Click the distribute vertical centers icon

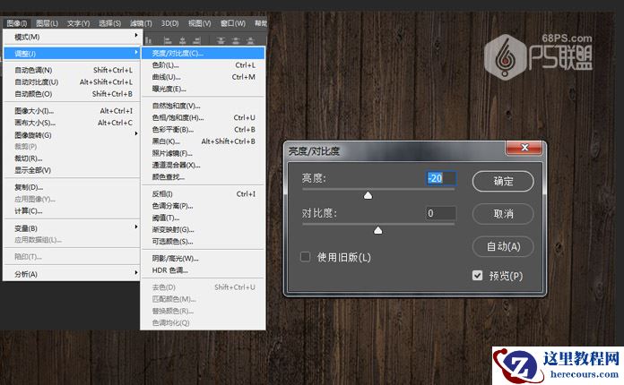point(236,40)
